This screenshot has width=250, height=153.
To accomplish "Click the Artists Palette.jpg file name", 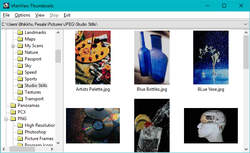I will pos(93,89).
